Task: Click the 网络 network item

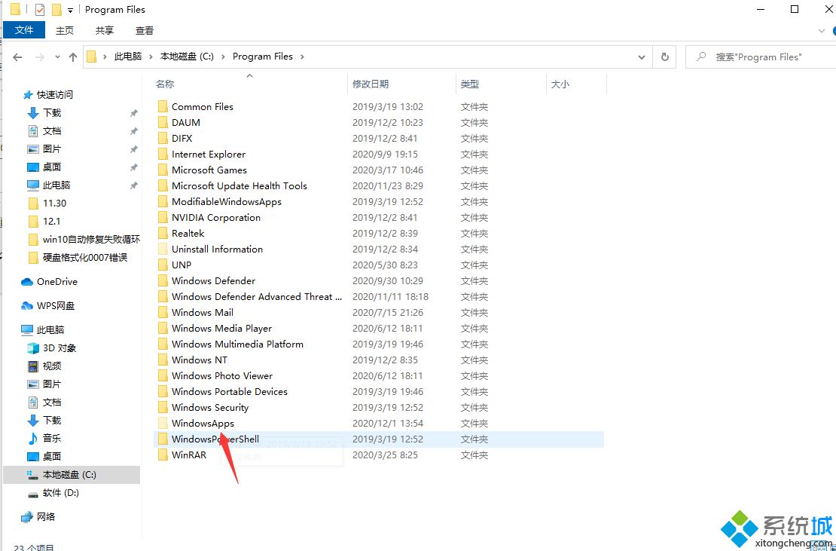Action: tap(46, 516)
